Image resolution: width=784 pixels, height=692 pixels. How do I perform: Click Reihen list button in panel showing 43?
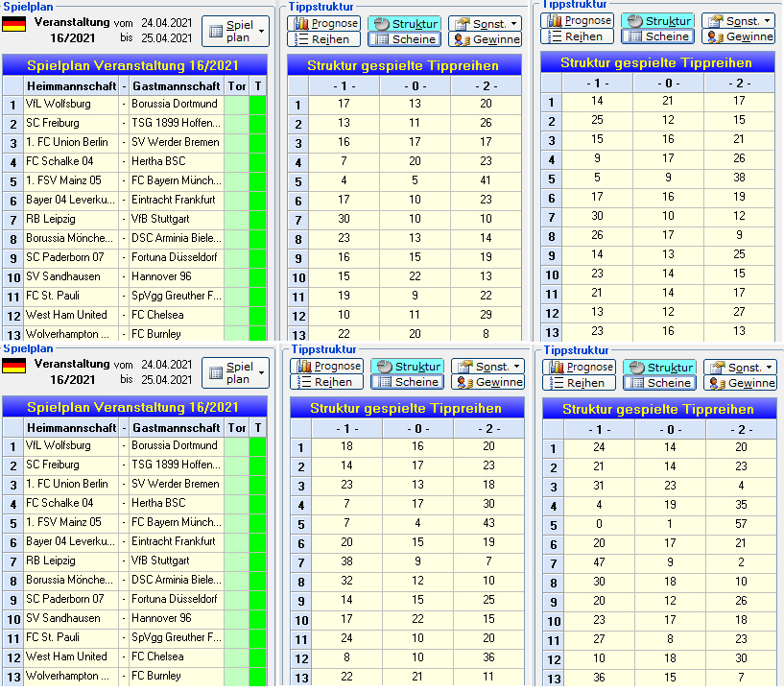click(x=327, y=382)
